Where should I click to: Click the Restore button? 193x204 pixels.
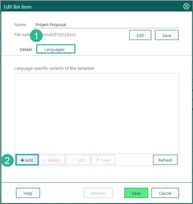point(98,193)
